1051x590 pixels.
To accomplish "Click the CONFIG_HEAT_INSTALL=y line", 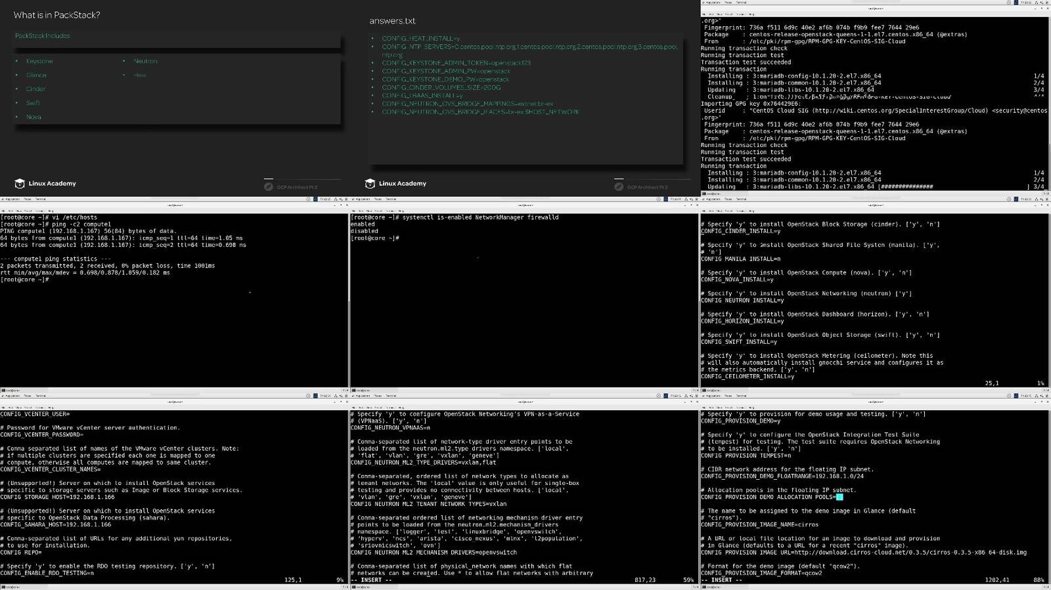I will click(x=421, y=39).
